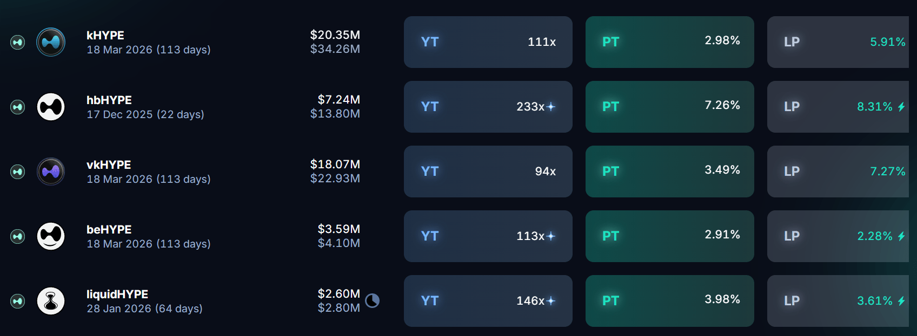
Task: Click the hbHYPE token logo
Action: (51, 107)
